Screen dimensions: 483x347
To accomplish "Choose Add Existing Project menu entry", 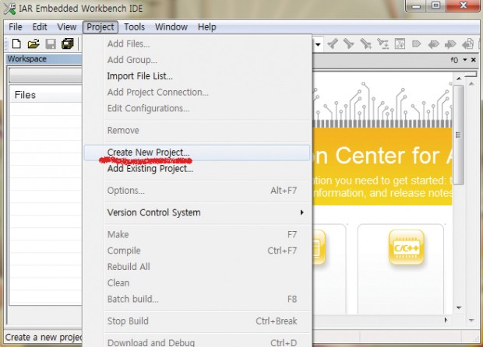I will (x=197, y=169).
